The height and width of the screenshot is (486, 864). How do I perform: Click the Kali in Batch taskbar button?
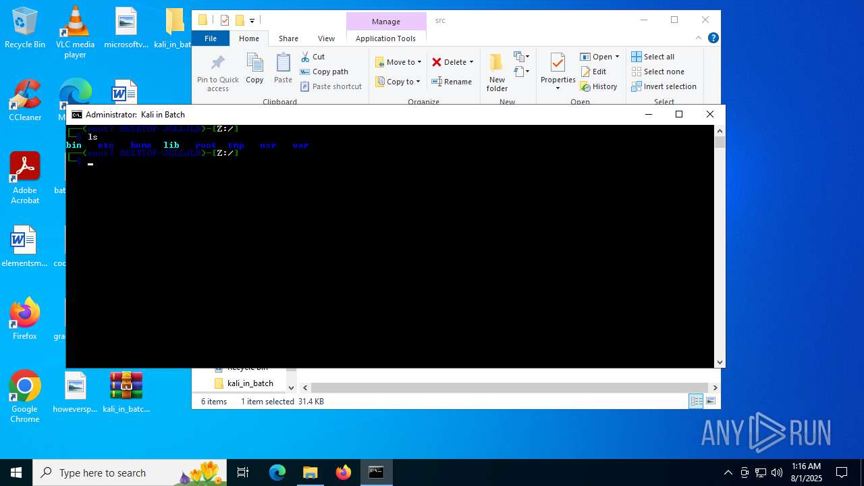(x=376, y=473)
